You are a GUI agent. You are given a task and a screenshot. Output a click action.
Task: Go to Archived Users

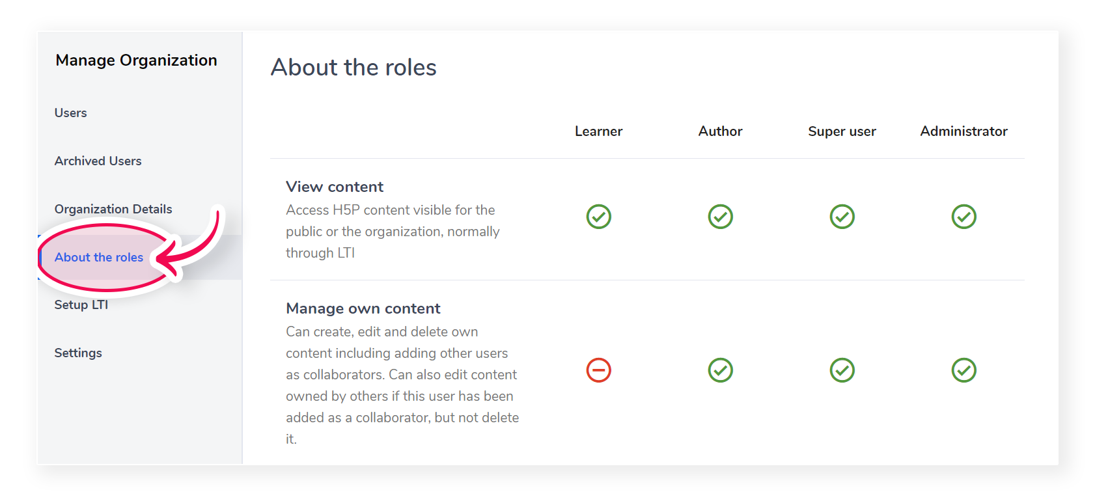coord(98,161)
